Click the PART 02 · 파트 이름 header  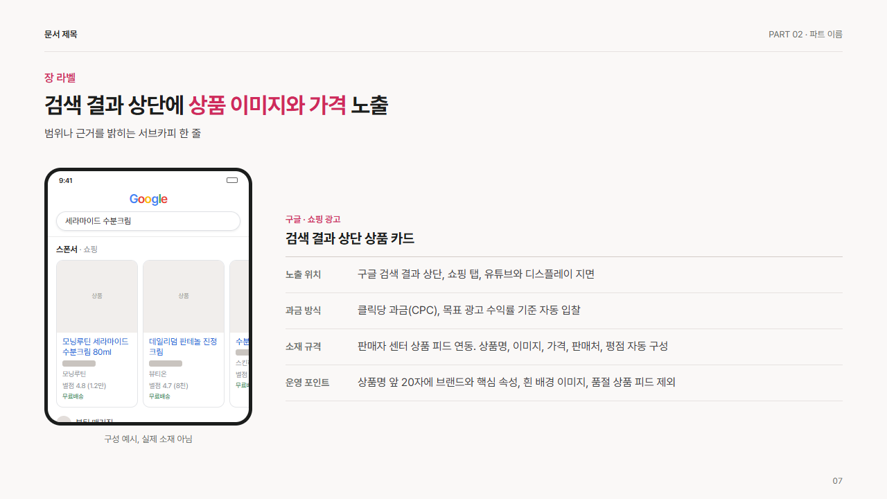805,34
